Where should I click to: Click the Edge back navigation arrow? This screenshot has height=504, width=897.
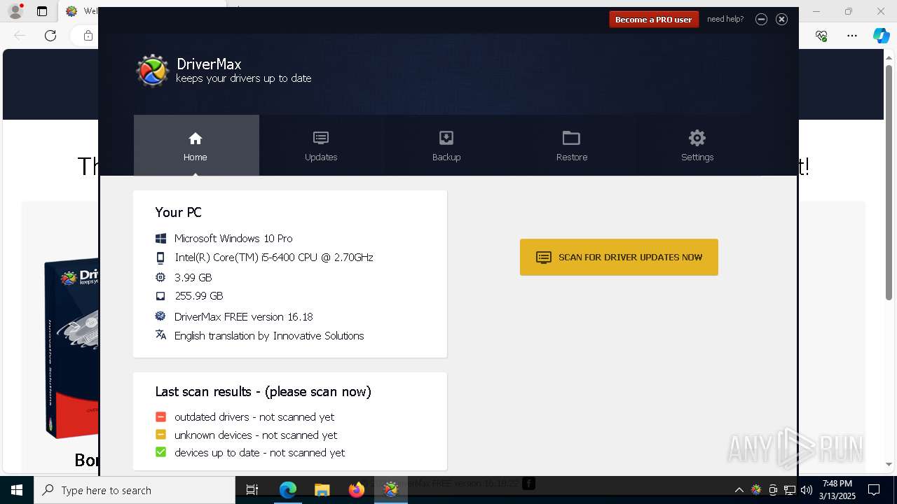20,36
